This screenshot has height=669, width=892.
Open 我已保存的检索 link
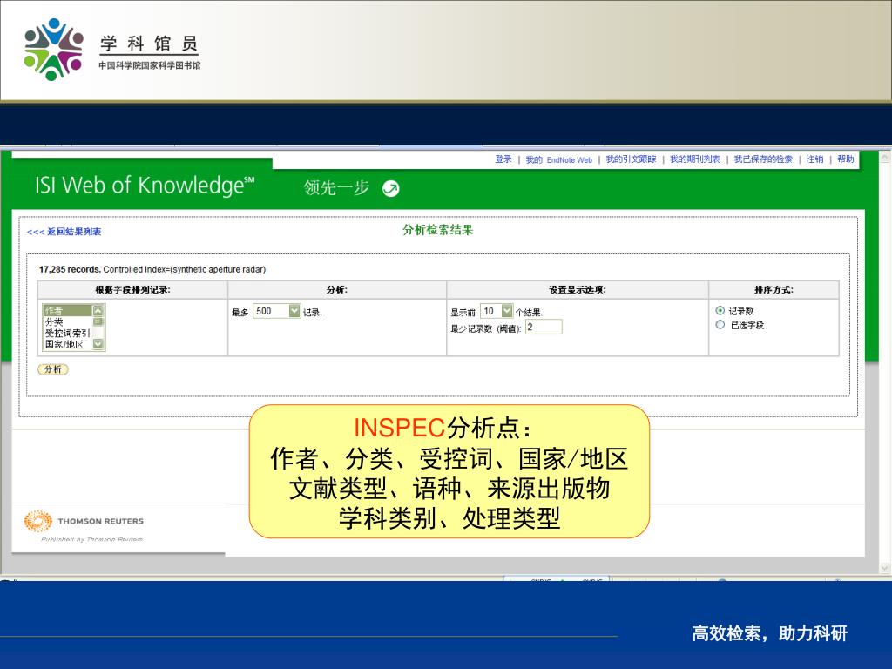coord(763,159)
